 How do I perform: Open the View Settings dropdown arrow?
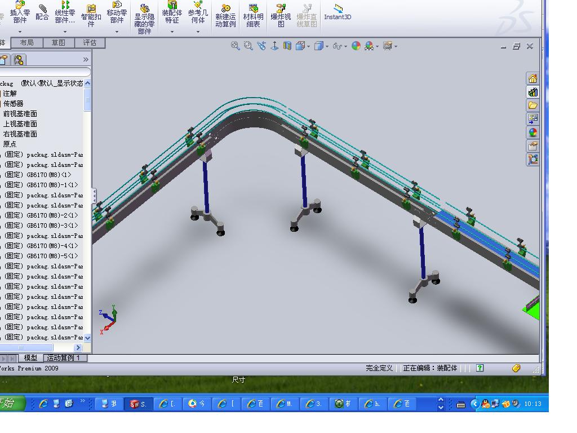(396, 46)
